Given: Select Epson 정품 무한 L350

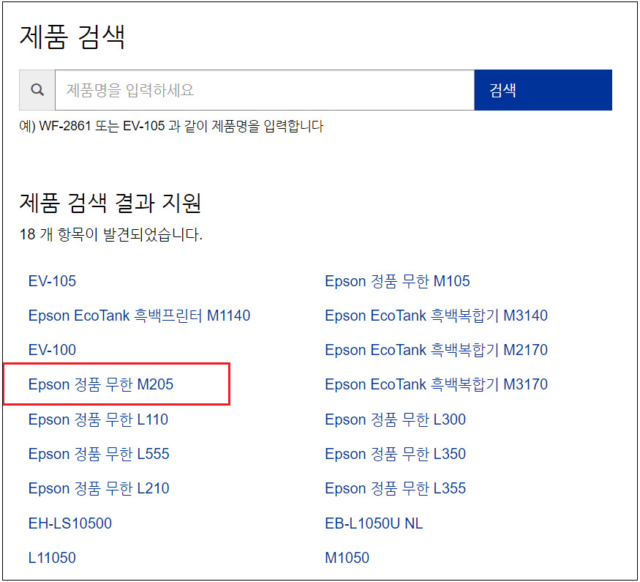Looking at the screenshot, I should (395, 454).
